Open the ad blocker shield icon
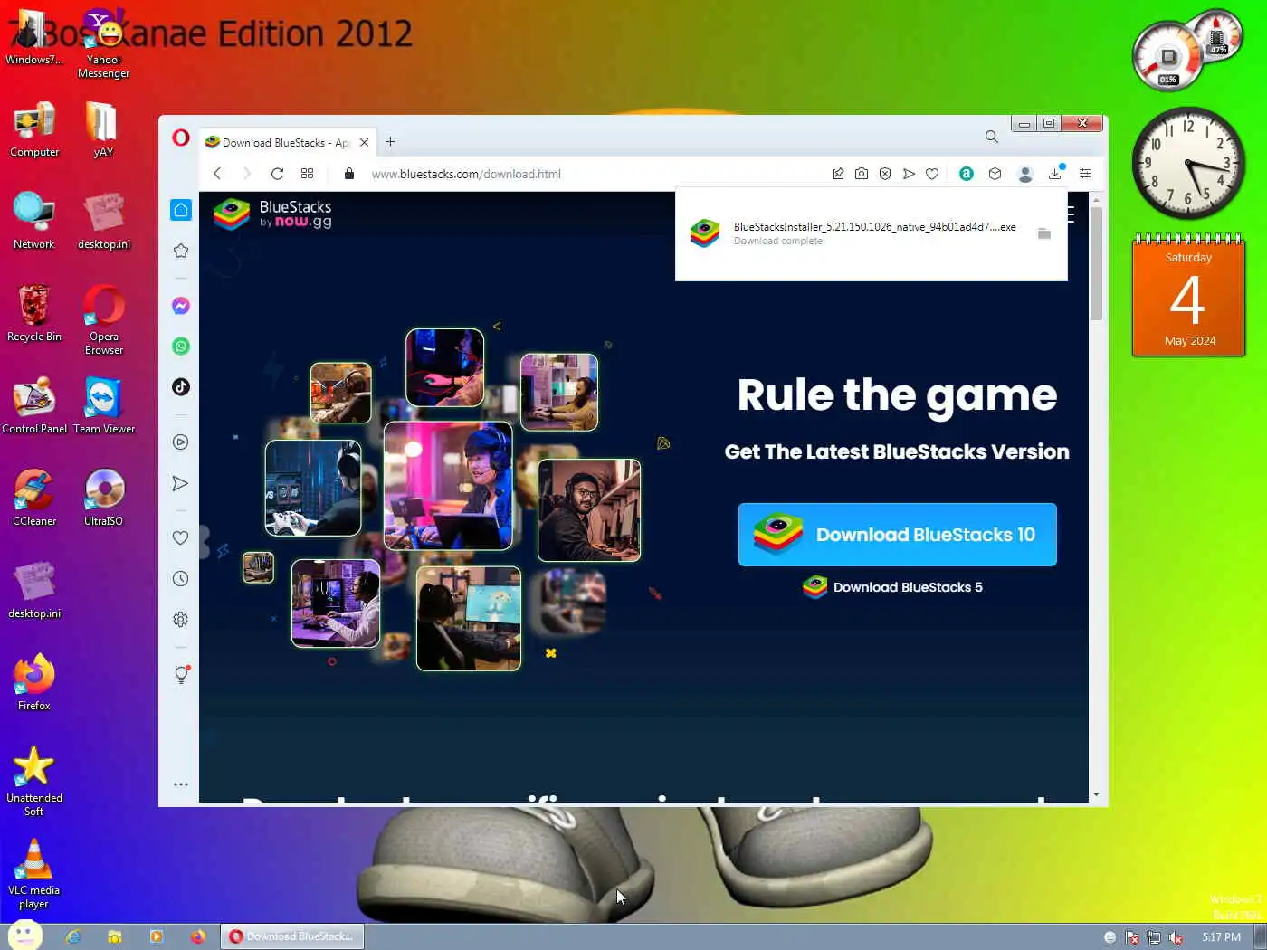The width and height of the screenshot is (1267, 950). point(885,174)
